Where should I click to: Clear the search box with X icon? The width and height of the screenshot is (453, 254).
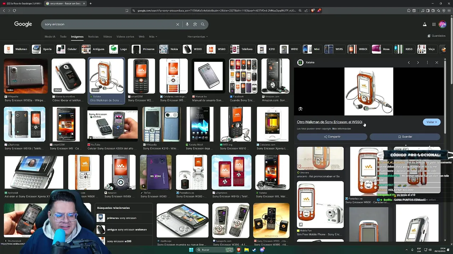click(x=178, y=24)
